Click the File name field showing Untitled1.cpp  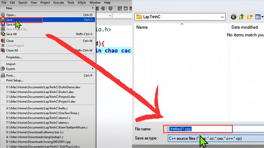(x=216, y=129)
